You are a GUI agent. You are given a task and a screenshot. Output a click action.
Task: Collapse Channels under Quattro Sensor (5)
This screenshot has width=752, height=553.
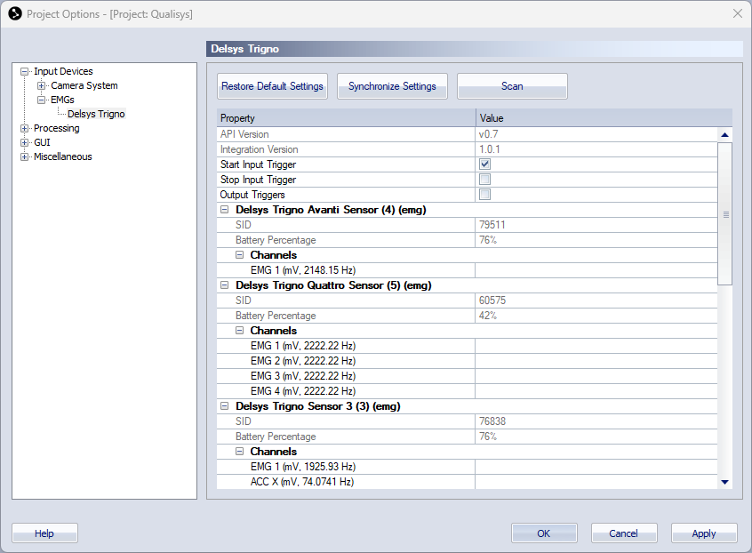[x=240, y=331]
